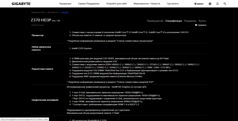
Task: Click the Подсистема памяти row label
Action: coord(42,69)
